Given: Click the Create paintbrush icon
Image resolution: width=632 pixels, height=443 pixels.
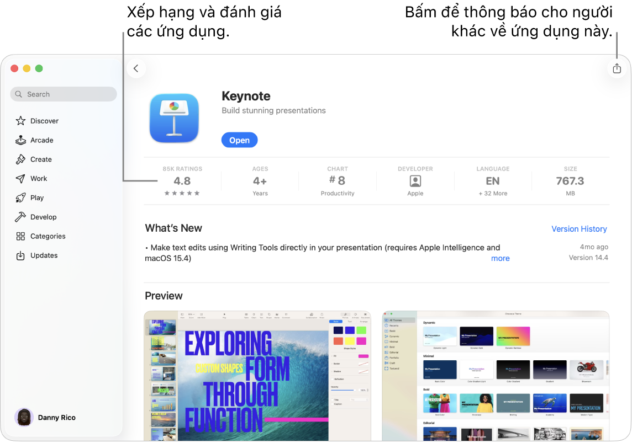Looking at the screenshot, I should point(20,159).
